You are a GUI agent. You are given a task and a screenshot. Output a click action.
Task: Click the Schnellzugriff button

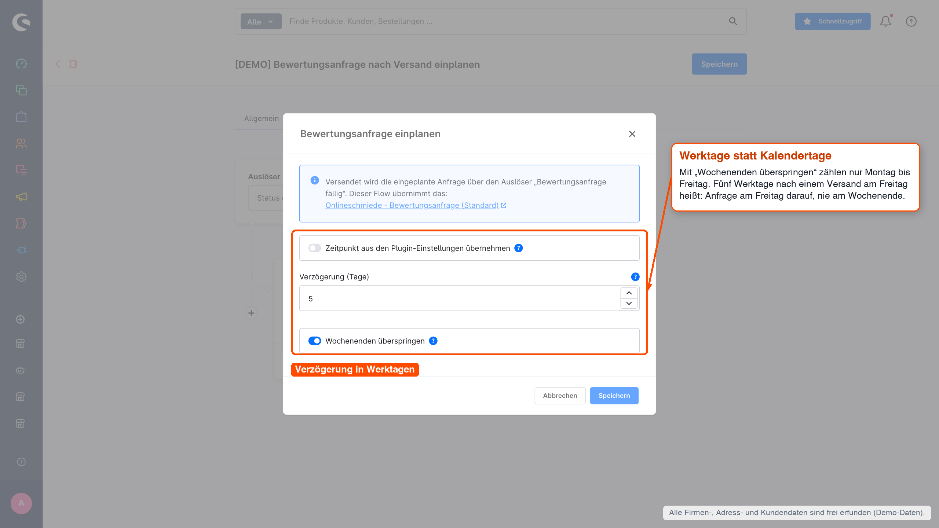pyautogui.click(x=833, y=21)
